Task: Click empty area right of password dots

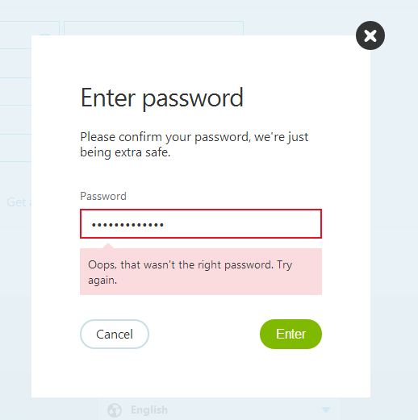Action: (x=242, y=224)
